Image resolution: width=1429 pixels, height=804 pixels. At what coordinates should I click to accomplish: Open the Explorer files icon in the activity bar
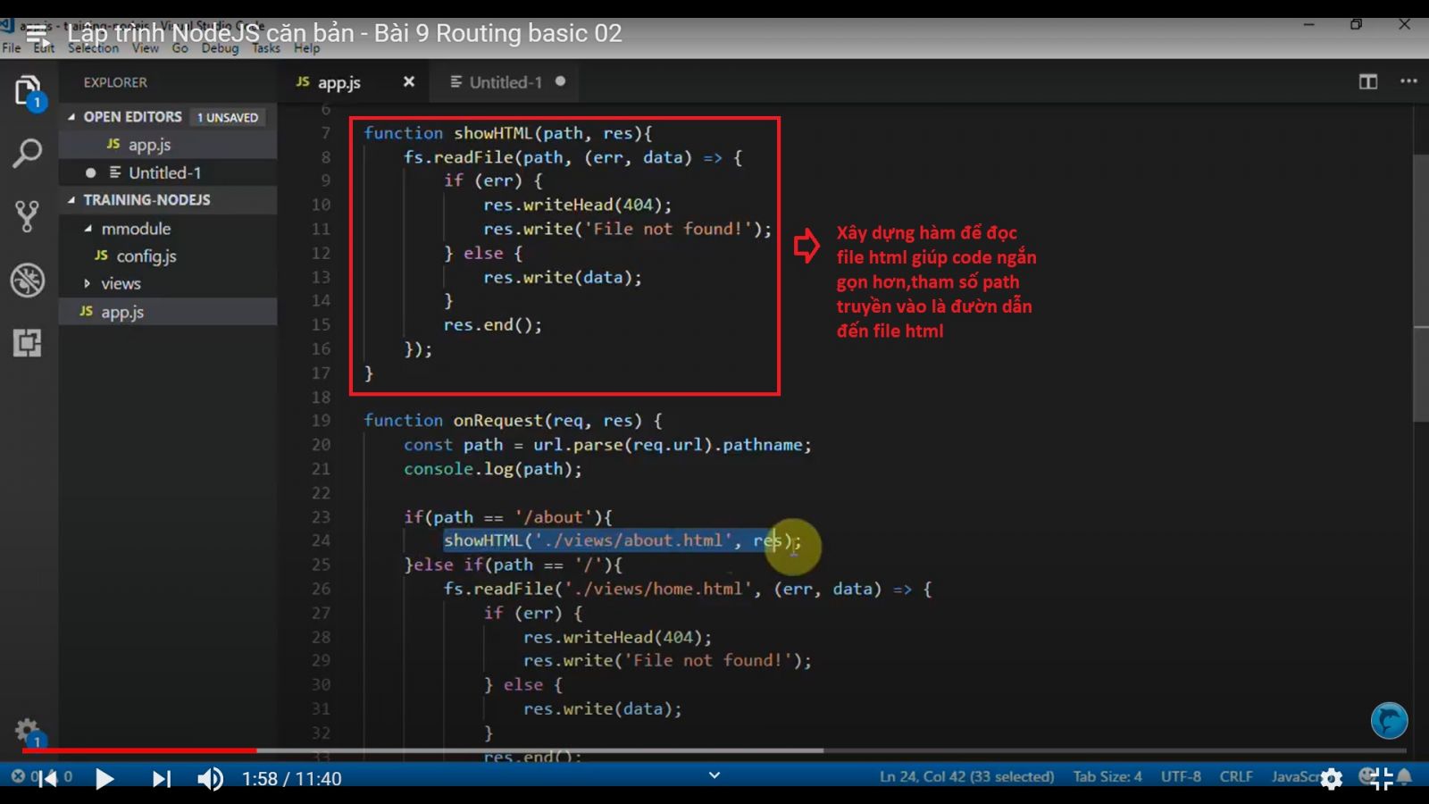click(x=27, y=91)
